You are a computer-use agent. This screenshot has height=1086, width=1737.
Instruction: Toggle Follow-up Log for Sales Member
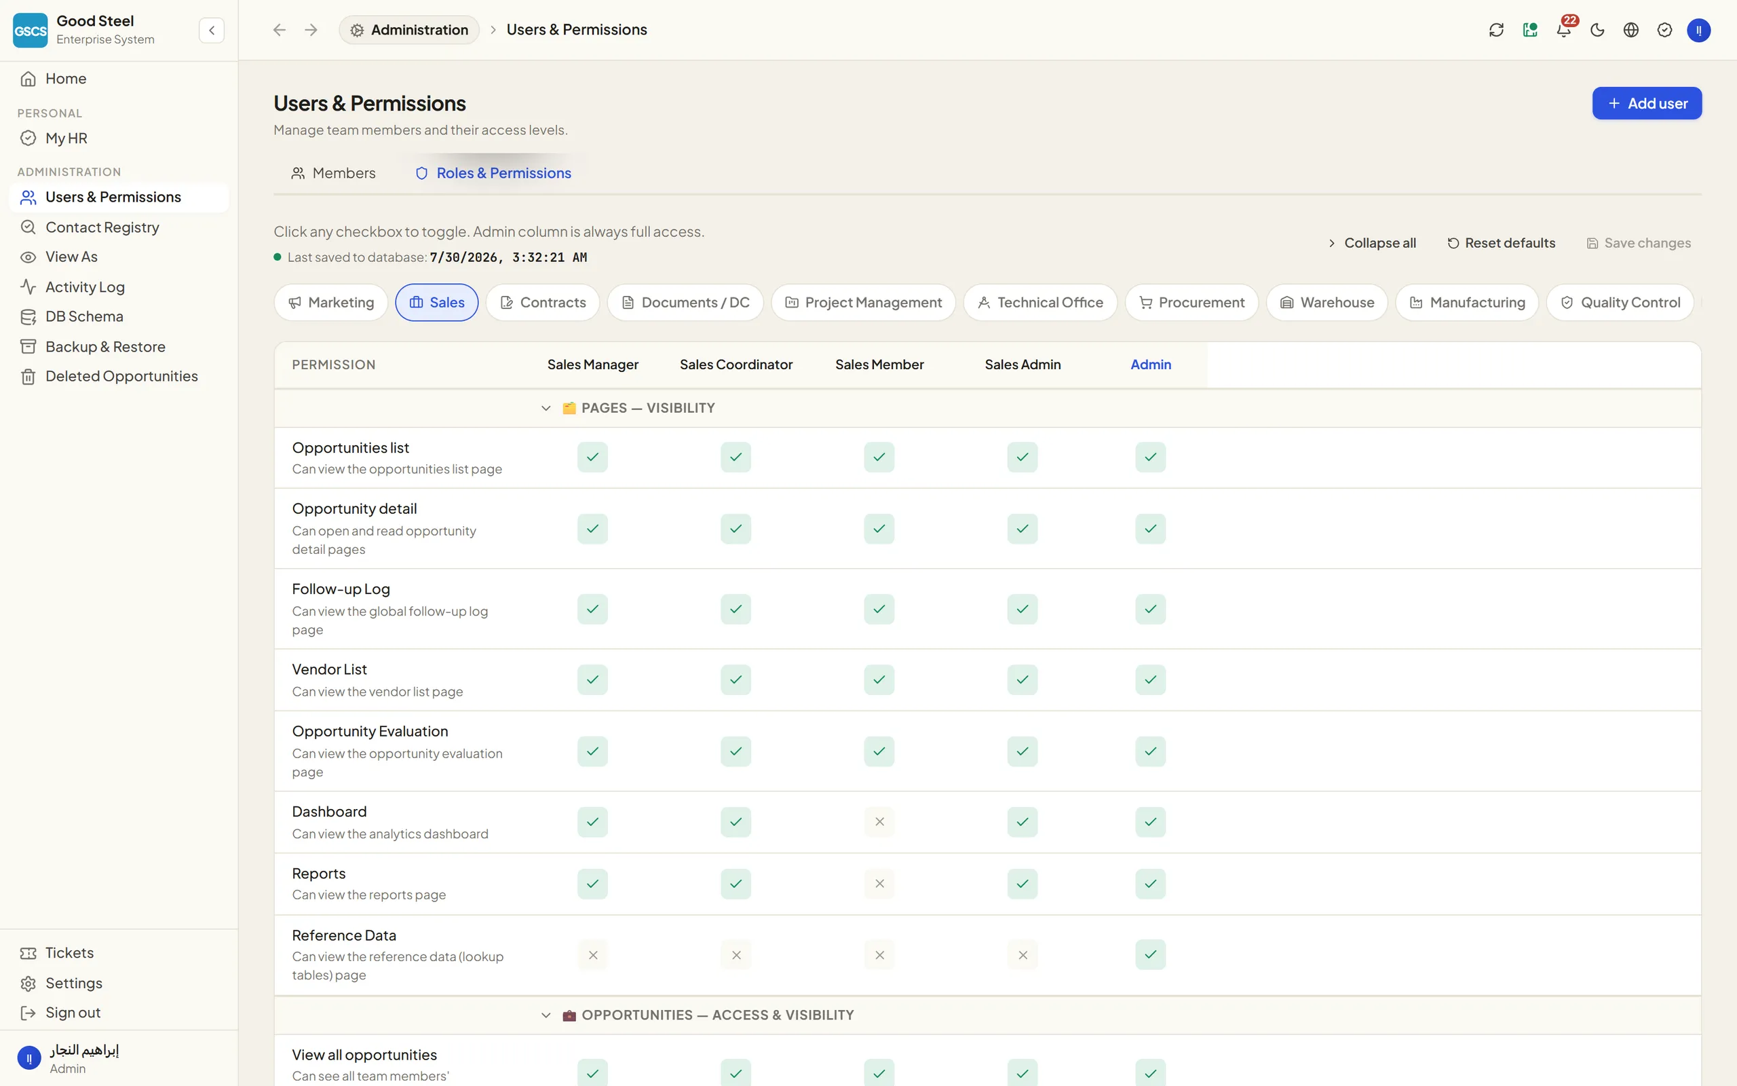[879, 610]
